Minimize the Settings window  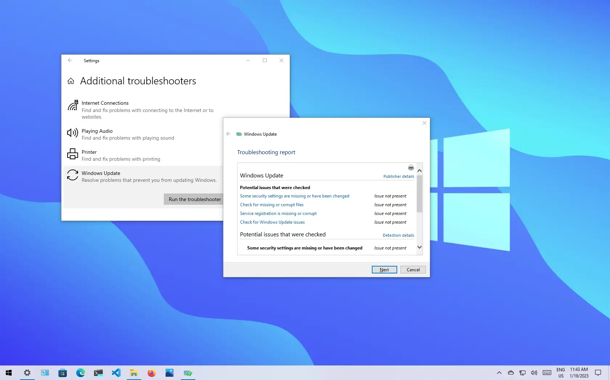(x=248, y=60)
